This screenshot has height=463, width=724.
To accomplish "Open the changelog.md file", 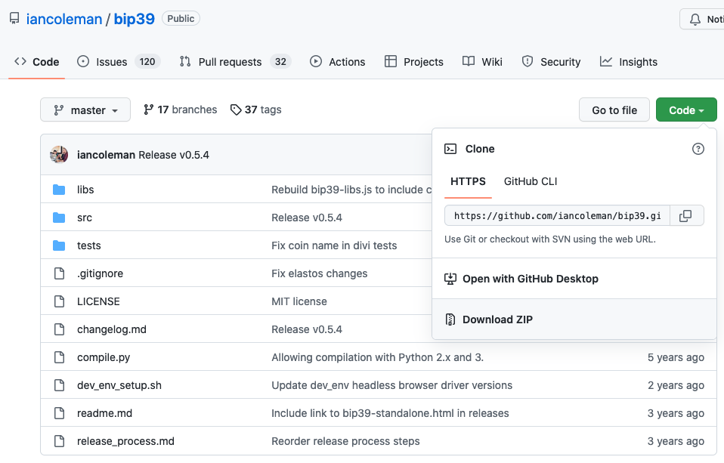I will [x=112, y=329].
